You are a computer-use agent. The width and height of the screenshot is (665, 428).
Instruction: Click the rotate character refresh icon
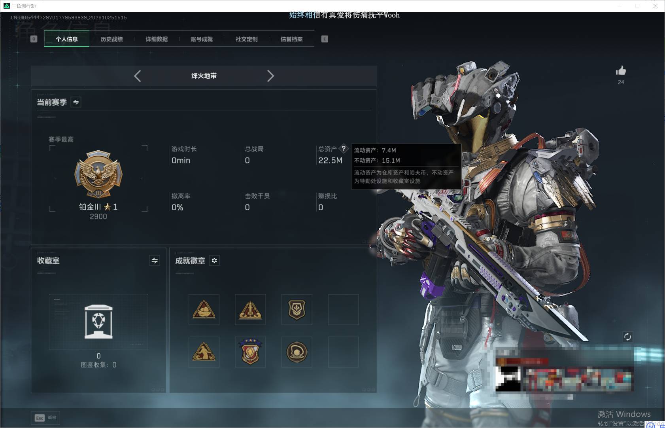pos(627,337)
